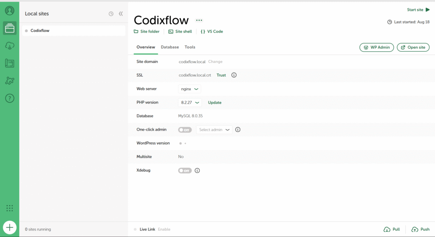Viewport: 435px width, 237px height.
Task: Click the WP Admin button
Action: tap(376, 47)
